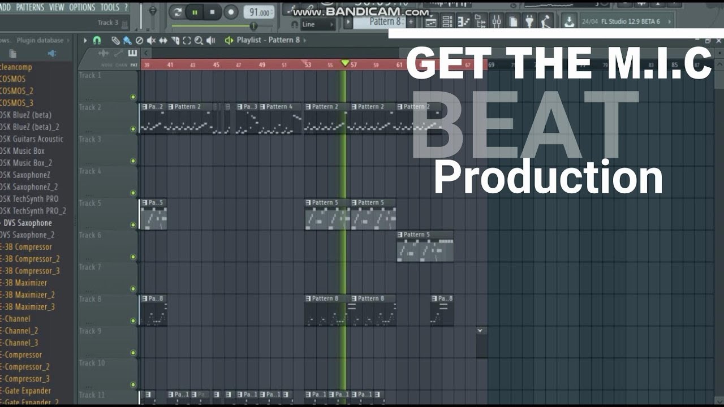724x407 pixels.
Task: Open the ADD menu
Action: (x=6, y=7)
